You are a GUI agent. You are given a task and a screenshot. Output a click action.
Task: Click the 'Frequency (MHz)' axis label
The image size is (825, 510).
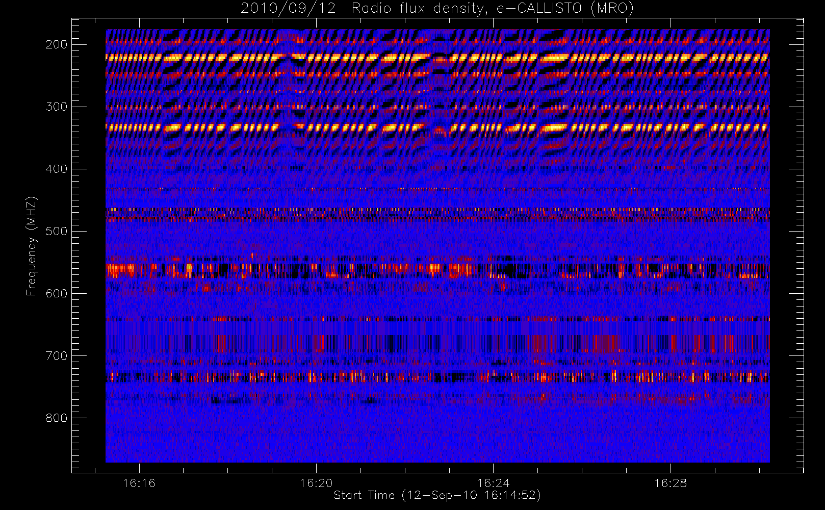pos(32,246)
